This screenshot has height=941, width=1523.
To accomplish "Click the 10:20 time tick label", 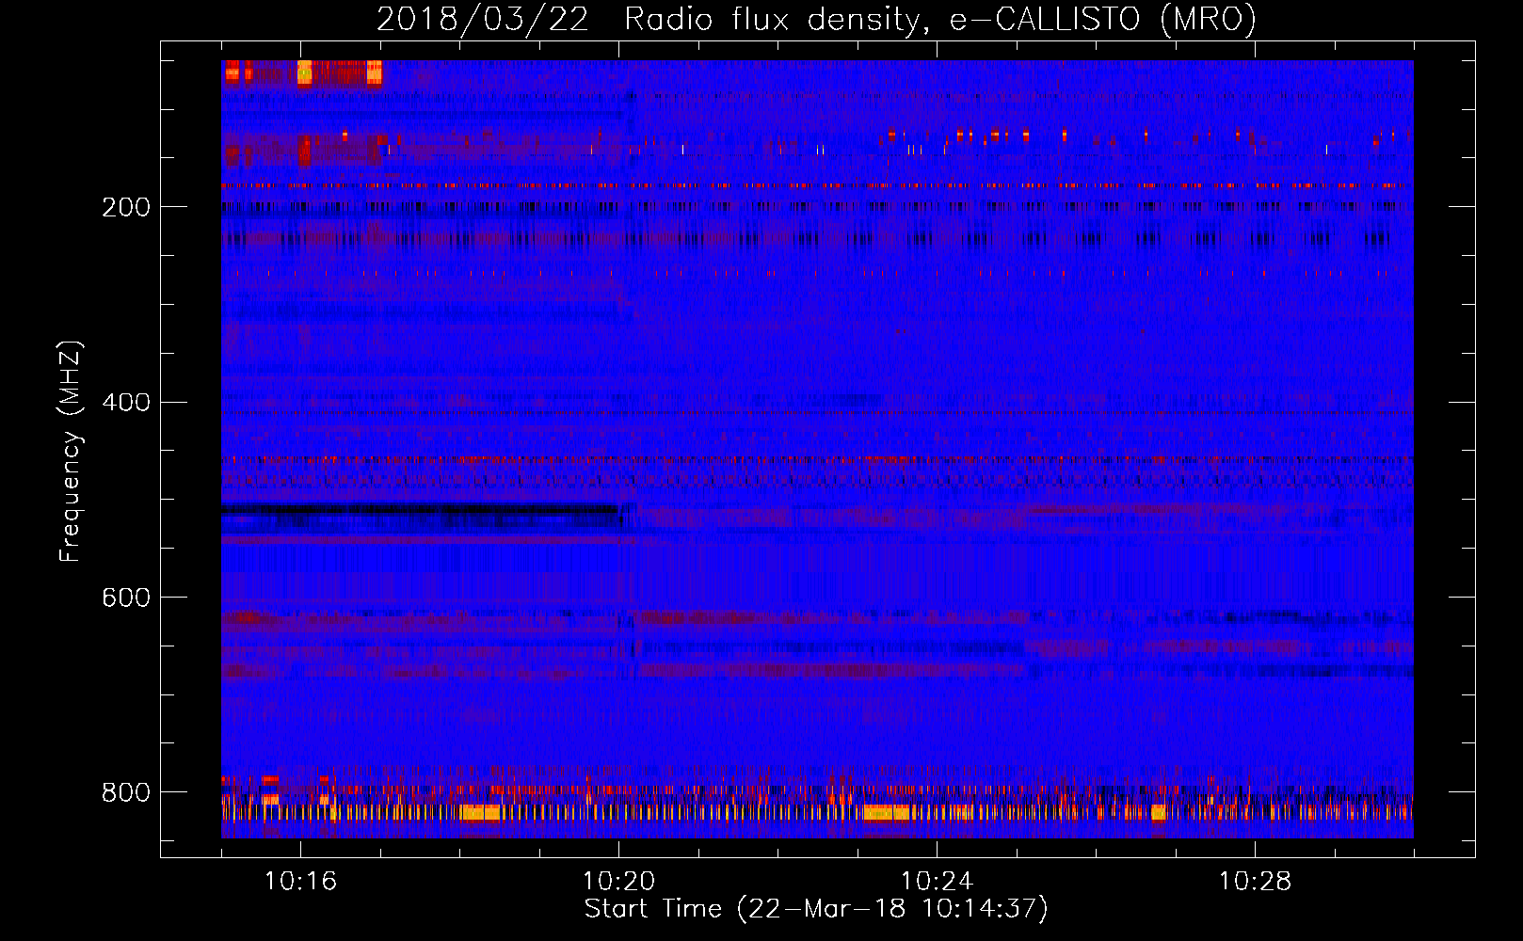I will (x=618, y=882).
